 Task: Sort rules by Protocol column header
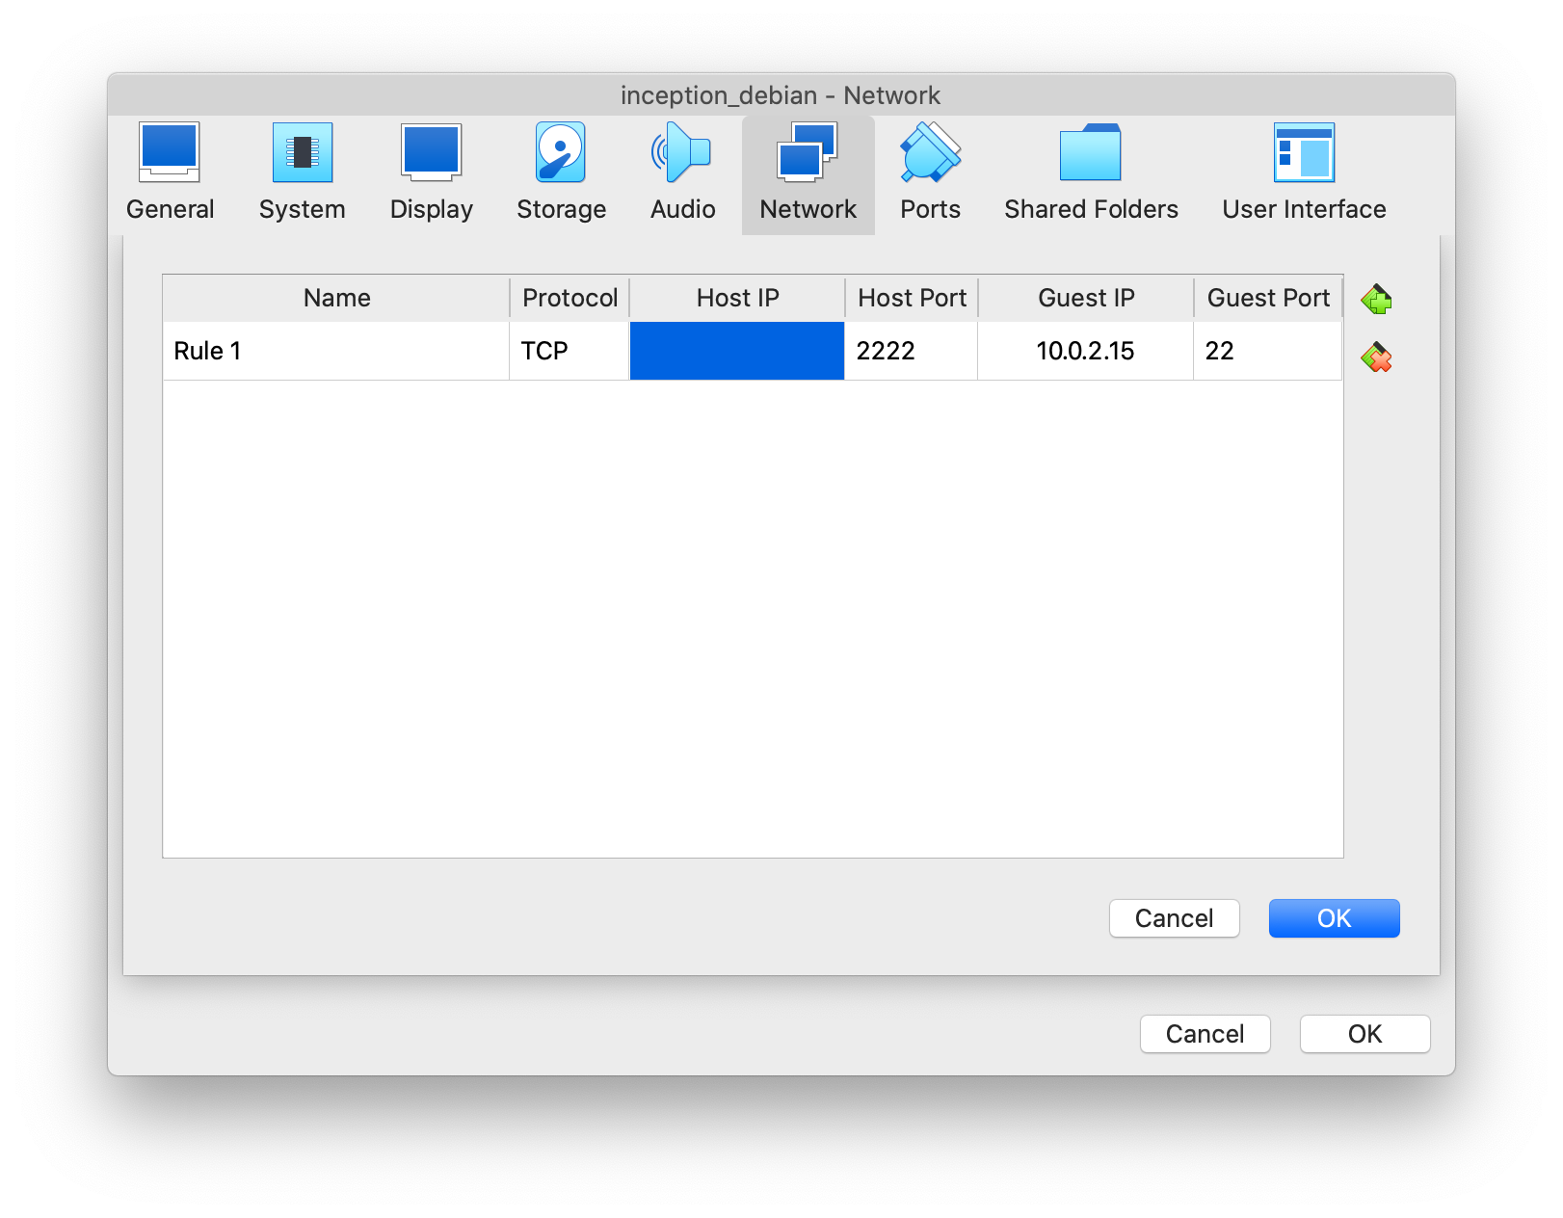click(x=570, y=298)
